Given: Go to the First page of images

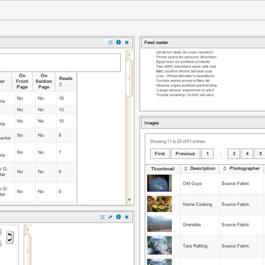Looking at the screenshot, I should pos(160,154).
